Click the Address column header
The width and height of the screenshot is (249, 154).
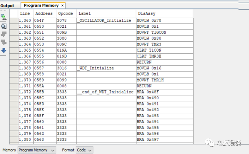click(x=44, y=14)
